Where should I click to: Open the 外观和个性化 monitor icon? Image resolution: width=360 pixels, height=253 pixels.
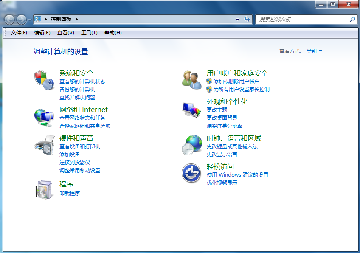click(192, 110)
